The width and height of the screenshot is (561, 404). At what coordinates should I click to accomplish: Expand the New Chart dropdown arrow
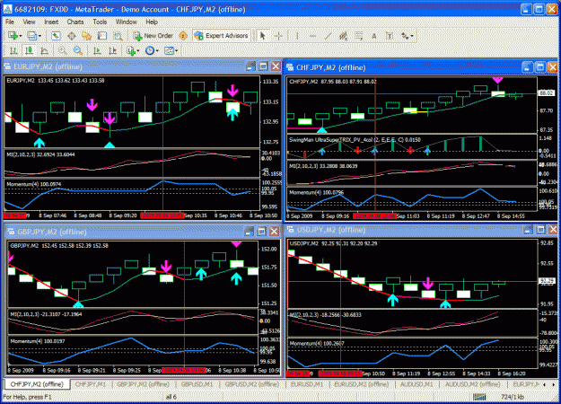(x=21, y=36)
